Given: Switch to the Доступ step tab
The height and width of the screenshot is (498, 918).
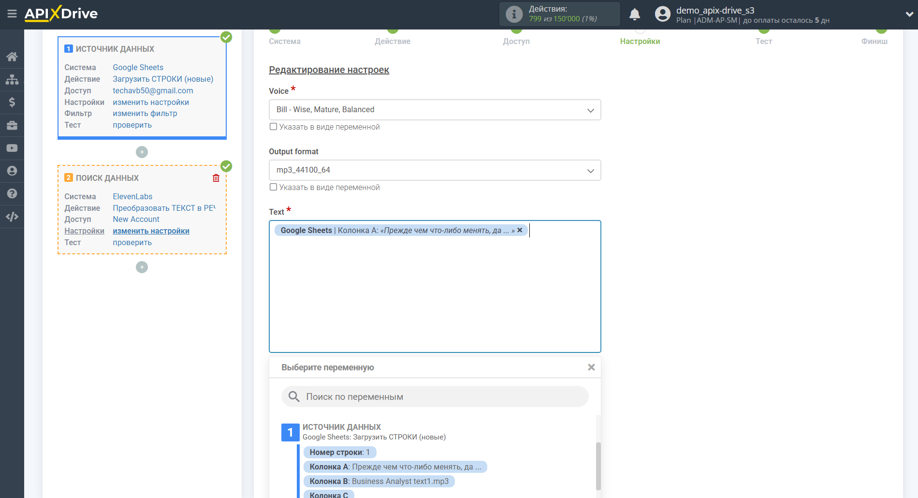Looking at the screenshot, I should 516,41.
